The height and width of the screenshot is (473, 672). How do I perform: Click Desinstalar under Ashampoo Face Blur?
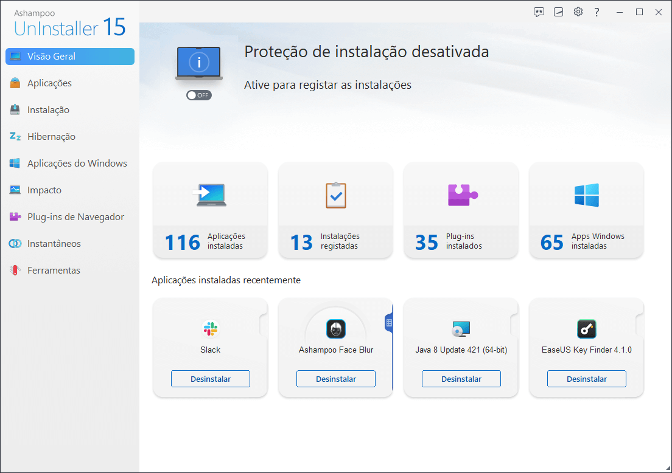click(x=336, y=379)
